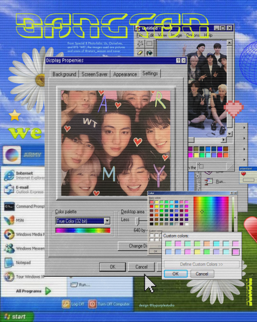Select the orange custom color swatch
The image size is (257, 322).
207,244
